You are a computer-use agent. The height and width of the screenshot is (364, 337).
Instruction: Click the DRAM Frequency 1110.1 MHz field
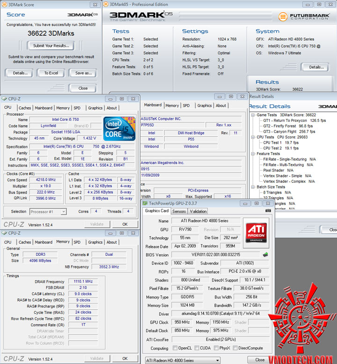click(83, 282)
